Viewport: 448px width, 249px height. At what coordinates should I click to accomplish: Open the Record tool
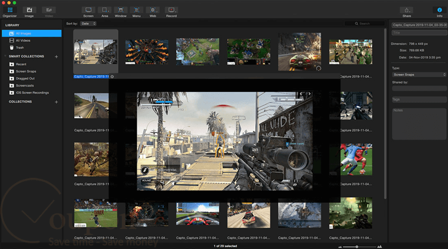[172, 12]
